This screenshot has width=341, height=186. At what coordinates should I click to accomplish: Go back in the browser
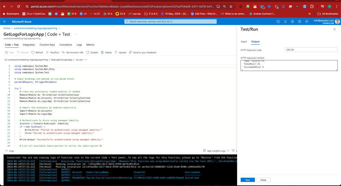click(5, 7)
